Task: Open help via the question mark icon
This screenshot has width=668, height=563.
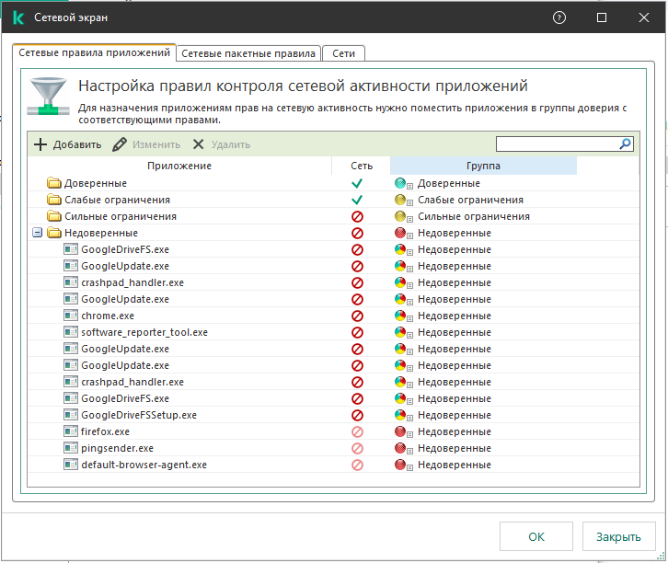Action: 560,17
